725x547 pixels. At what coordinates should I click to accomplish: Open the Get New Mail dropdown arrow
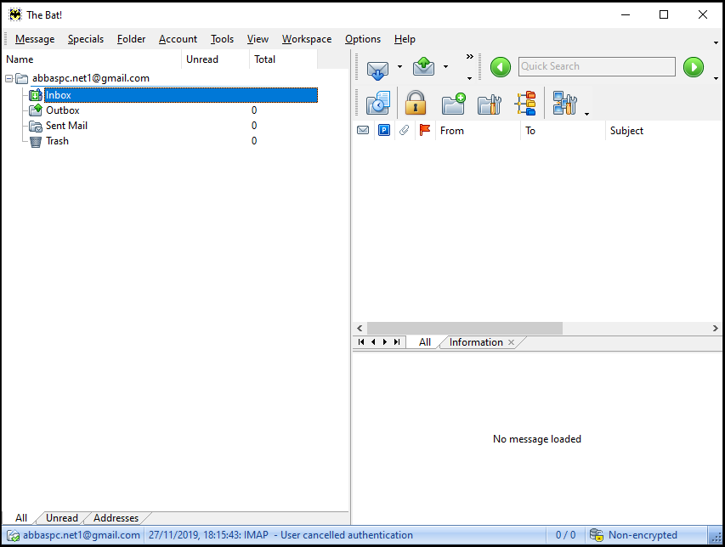coord(400,66)
